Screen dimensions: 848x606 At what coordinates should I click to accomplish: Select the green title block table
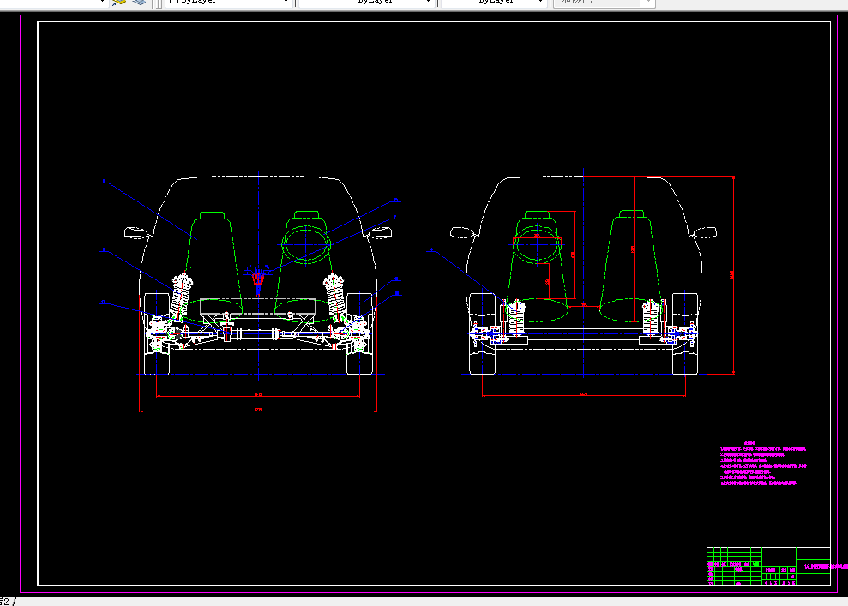coord(768,566)
